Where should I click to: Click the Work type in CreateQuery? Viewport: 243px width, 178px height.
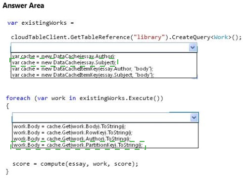(x=221, y=37)
